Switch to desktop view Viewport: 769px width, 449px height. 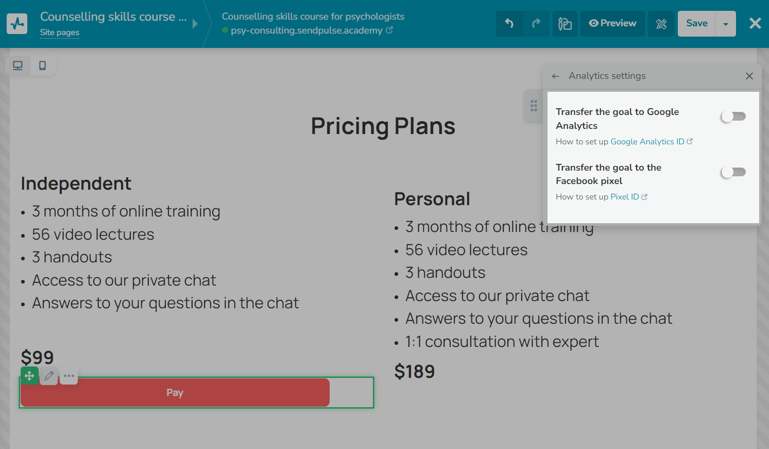pos(18,65)
